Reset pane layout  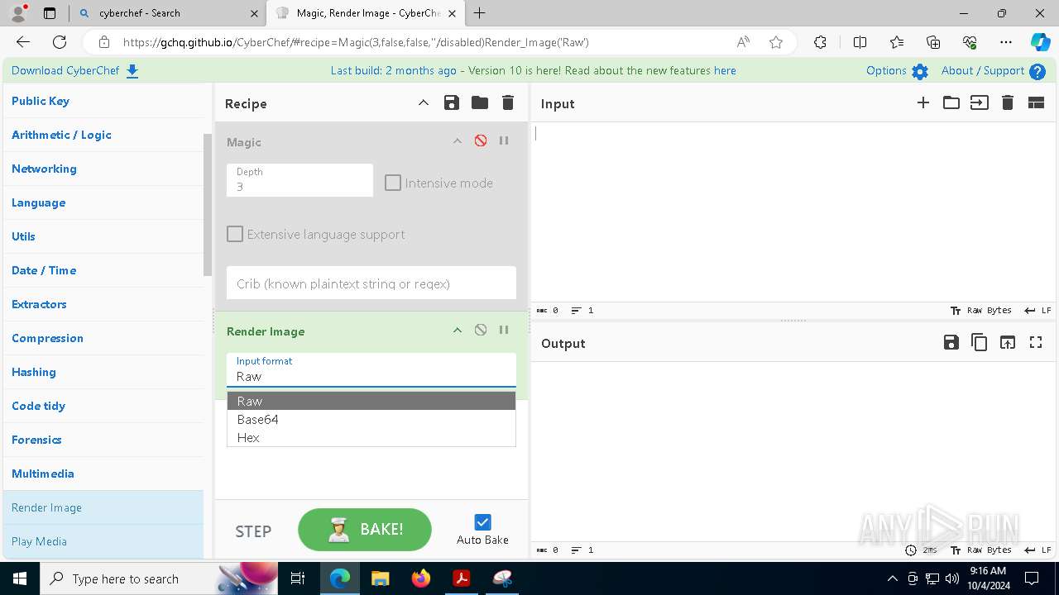point(1036,102)
